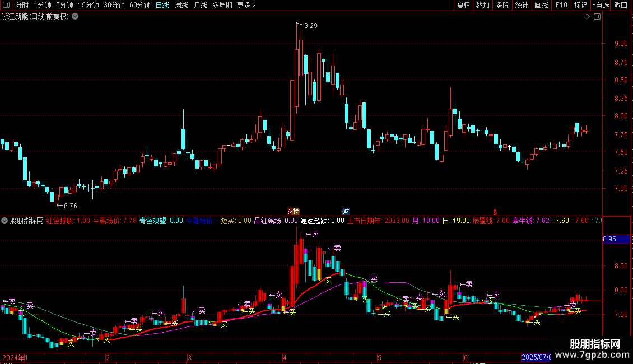Click the 牵牛线 indicator value
This screenshot has height=364, width=633.
point(531,221)
